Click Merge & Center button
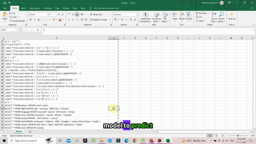This screenshot has width=256, height=144. (98, 20)
